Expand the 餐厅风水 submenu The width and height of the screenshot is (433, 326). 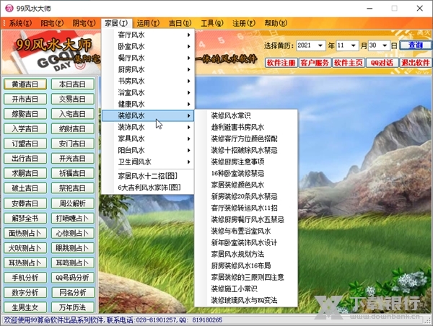coord(148,58)
